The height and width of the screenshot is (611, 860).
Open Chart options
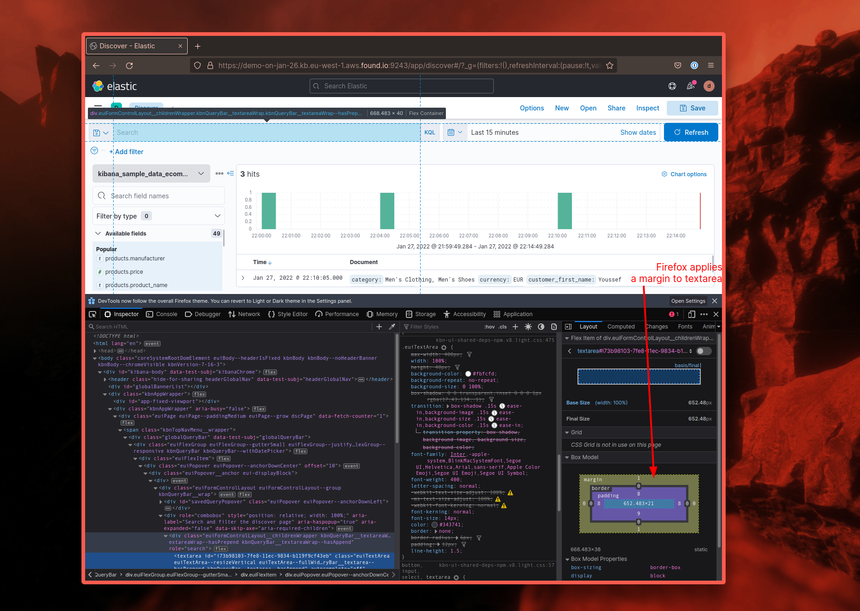point(684,174)
